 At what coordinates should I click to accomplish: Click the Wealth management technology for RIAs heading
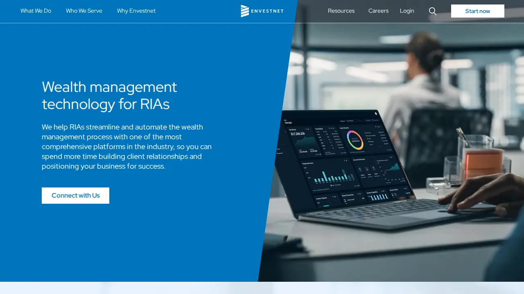pyautogui.click(x=109, y=96)
